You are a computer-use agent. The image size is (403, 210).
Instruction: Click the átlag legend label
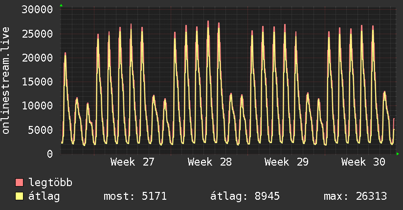[x=44, y=196]
